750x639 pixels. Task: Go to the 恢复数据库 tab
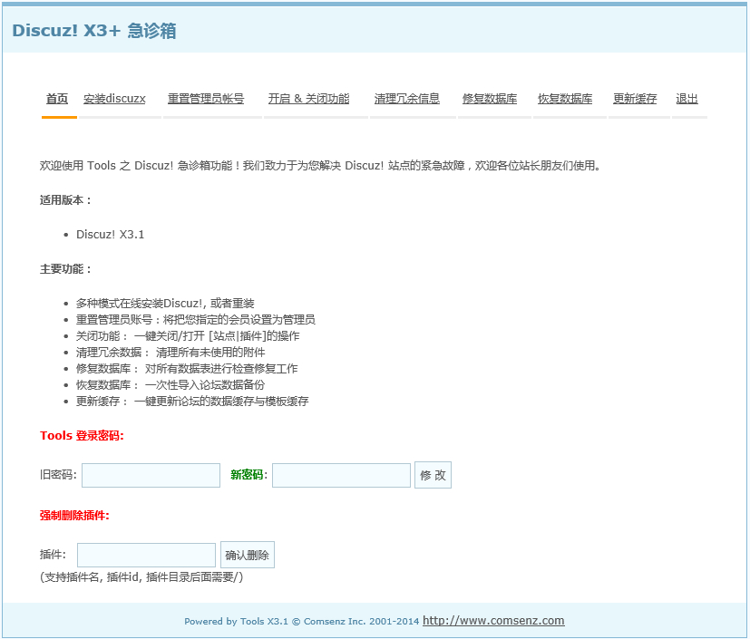pos(565,99)
